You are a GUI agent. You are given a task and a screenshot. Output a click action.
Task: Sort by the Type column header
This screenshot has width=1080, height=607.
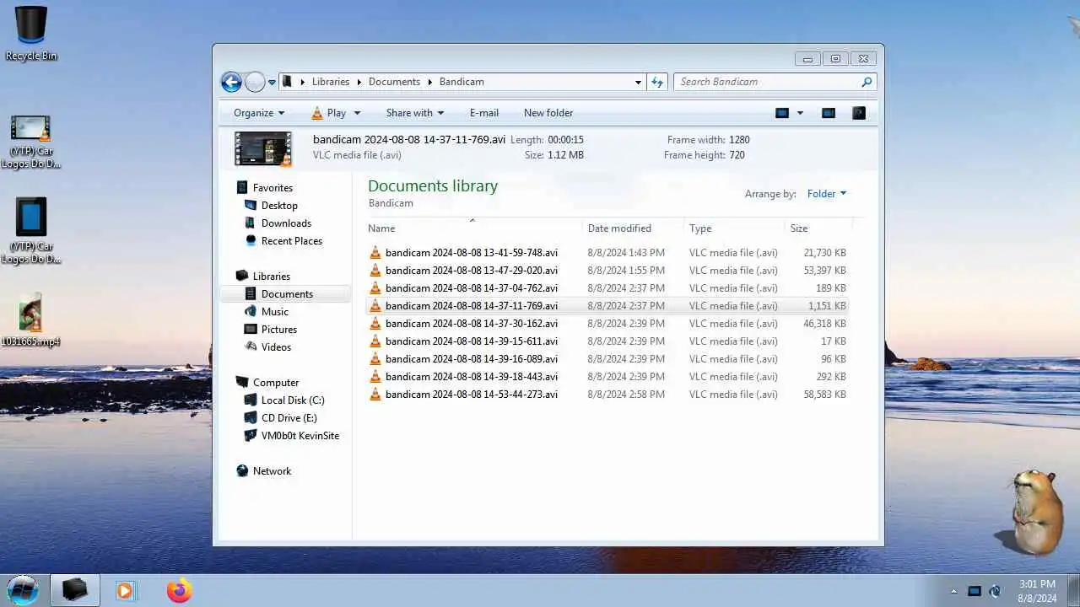[x=734, y=228]
